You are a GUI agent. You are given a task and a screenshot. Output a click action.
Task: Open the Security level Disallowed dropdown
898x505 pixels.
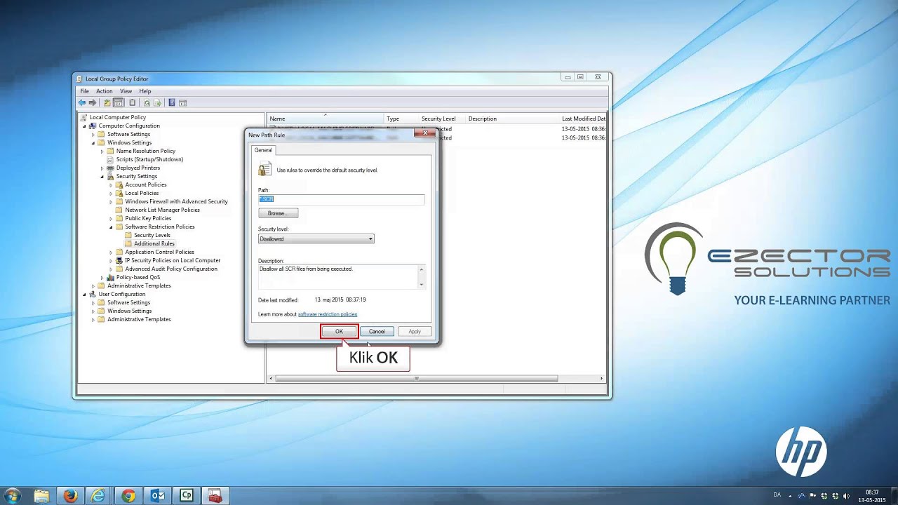coord(316,238)
